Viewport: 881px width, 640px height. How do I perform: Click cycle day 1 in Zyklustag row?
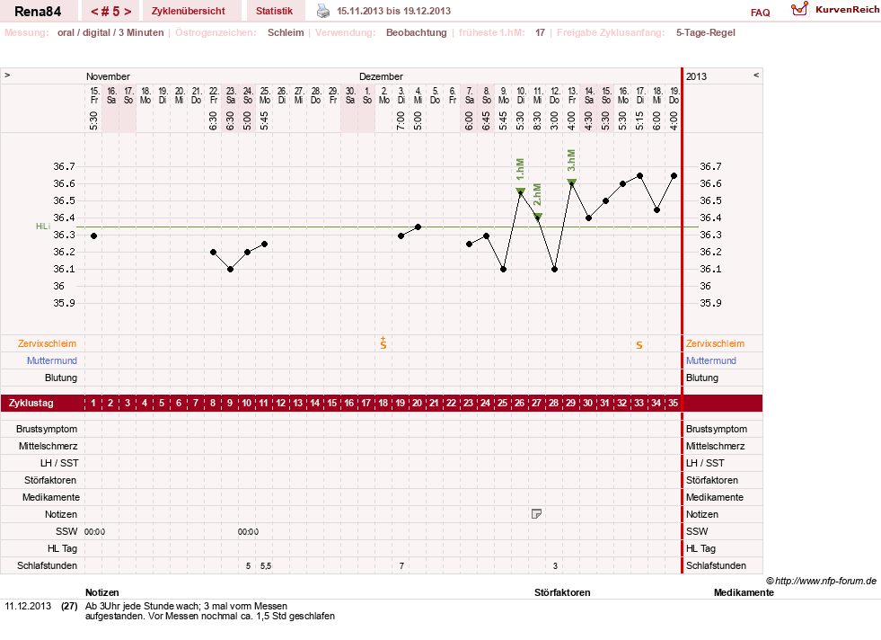pos(93,404)
